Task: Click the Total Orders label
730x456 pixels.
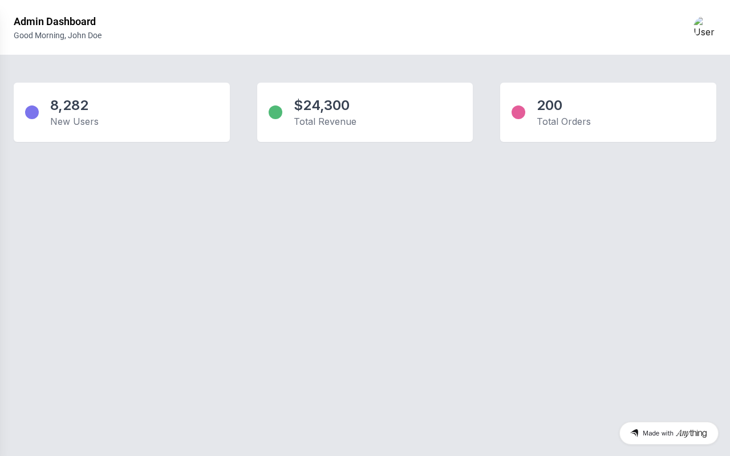Action: 563,121
